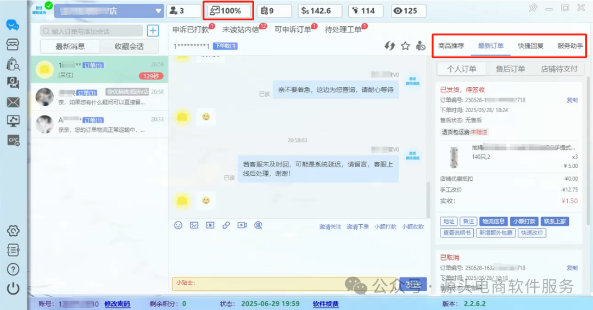Click the send image icon
The height and width of the screenshot is (310, 593).
pyautogui.click(x=194, y=225)
